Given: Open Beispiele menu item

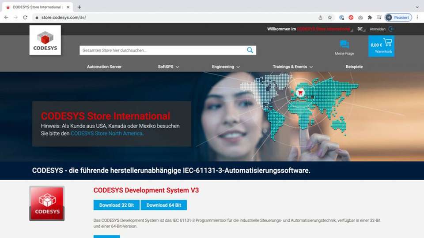Looking at the screenshot, I should pyautogui.click(x=354, y=67).
